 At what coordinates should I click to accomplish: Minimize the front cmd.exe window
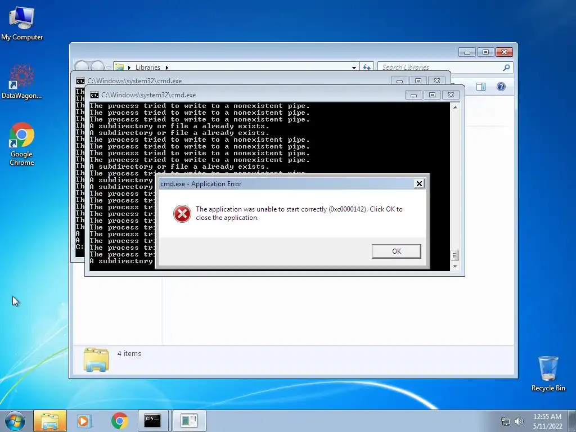(x=413, y=95)
